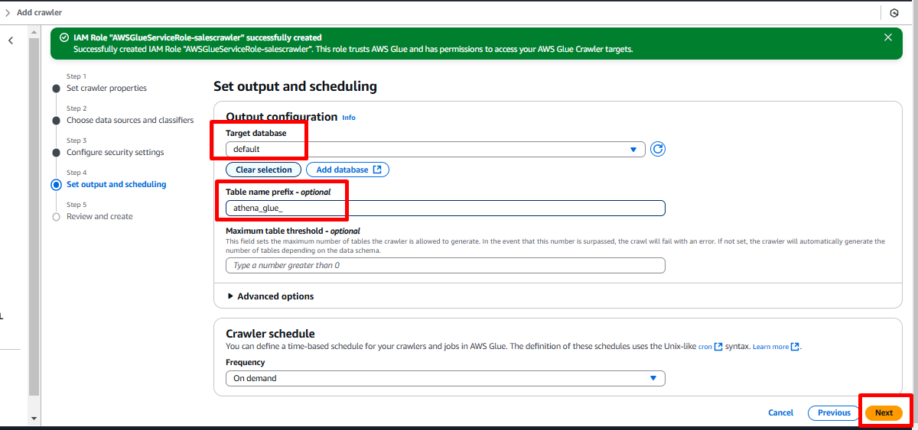Refresh the target database list
Viewport: 918px width, 430px height.
pos(657,149)
